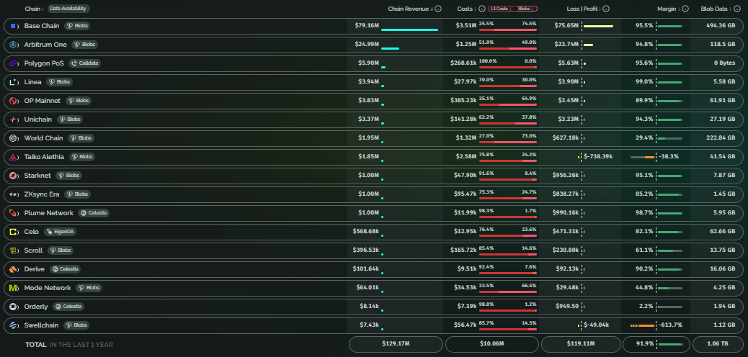Sort table by Chain column header
This screenshot has width=748, height=357.
(x=33, y=9)
